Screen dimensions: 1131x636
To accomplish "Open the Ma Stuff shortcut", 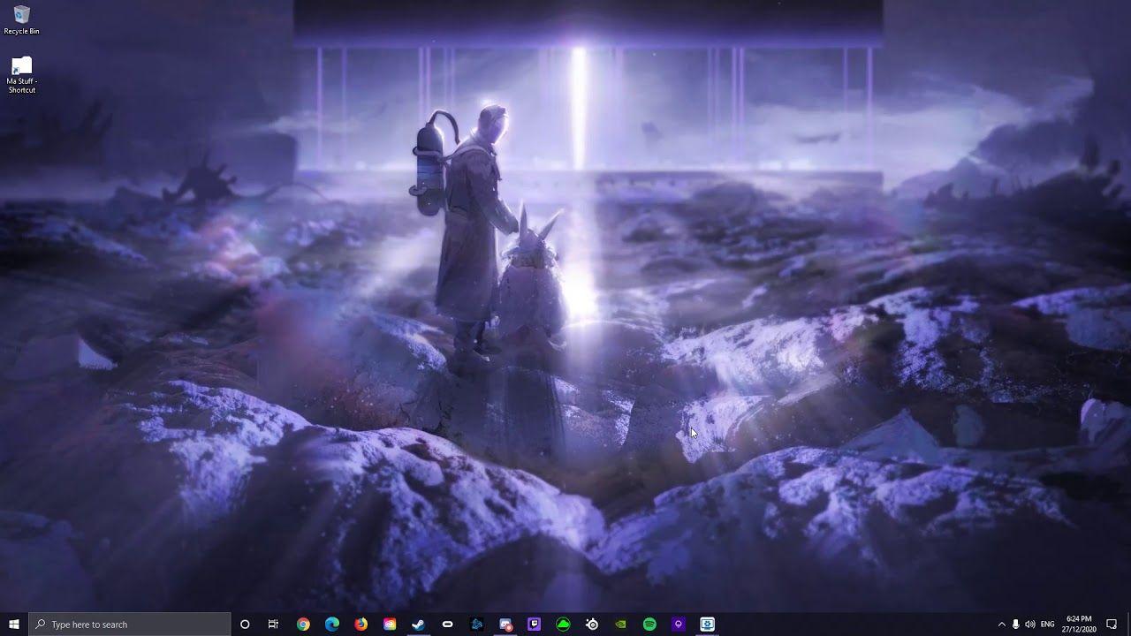I will point(19,72).
